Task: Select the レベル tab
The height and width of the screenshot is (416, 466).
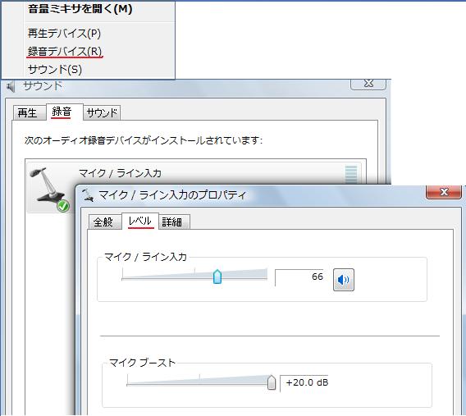Action: point(140,221)
